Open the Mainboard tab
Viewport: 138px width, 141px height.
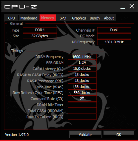(x=29, y=18)
